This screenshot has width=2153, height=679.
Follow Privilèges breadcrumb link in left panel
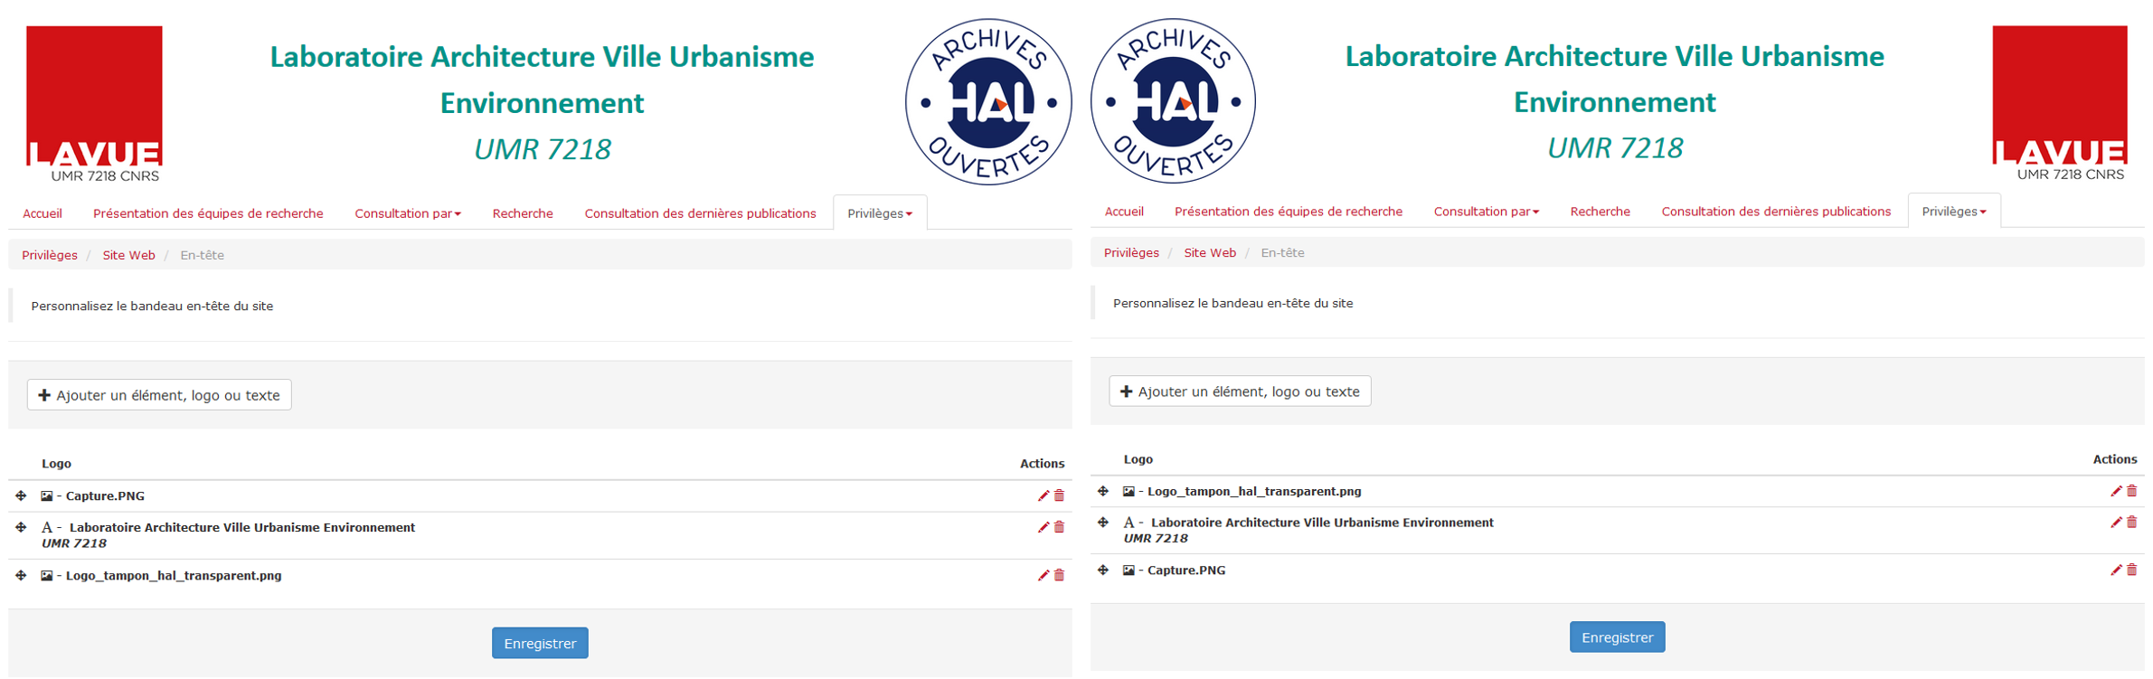(x=50, y=255)
